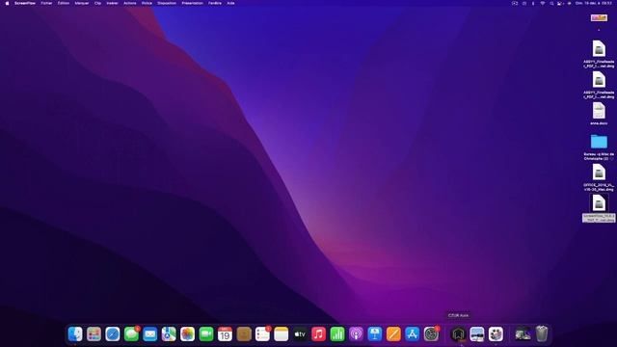Open the Apple menu
The height and width of the screenshot is (347, 617).
[7, 3]
